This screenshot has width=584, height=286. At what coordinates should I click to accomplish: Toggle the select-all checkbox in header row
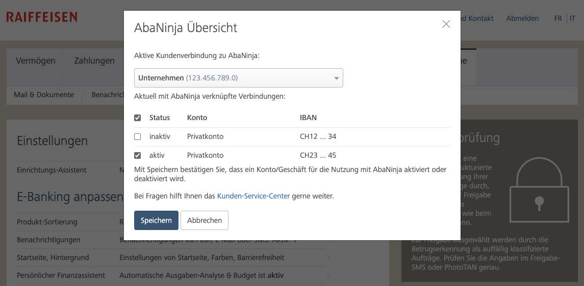tap(137, 118)
